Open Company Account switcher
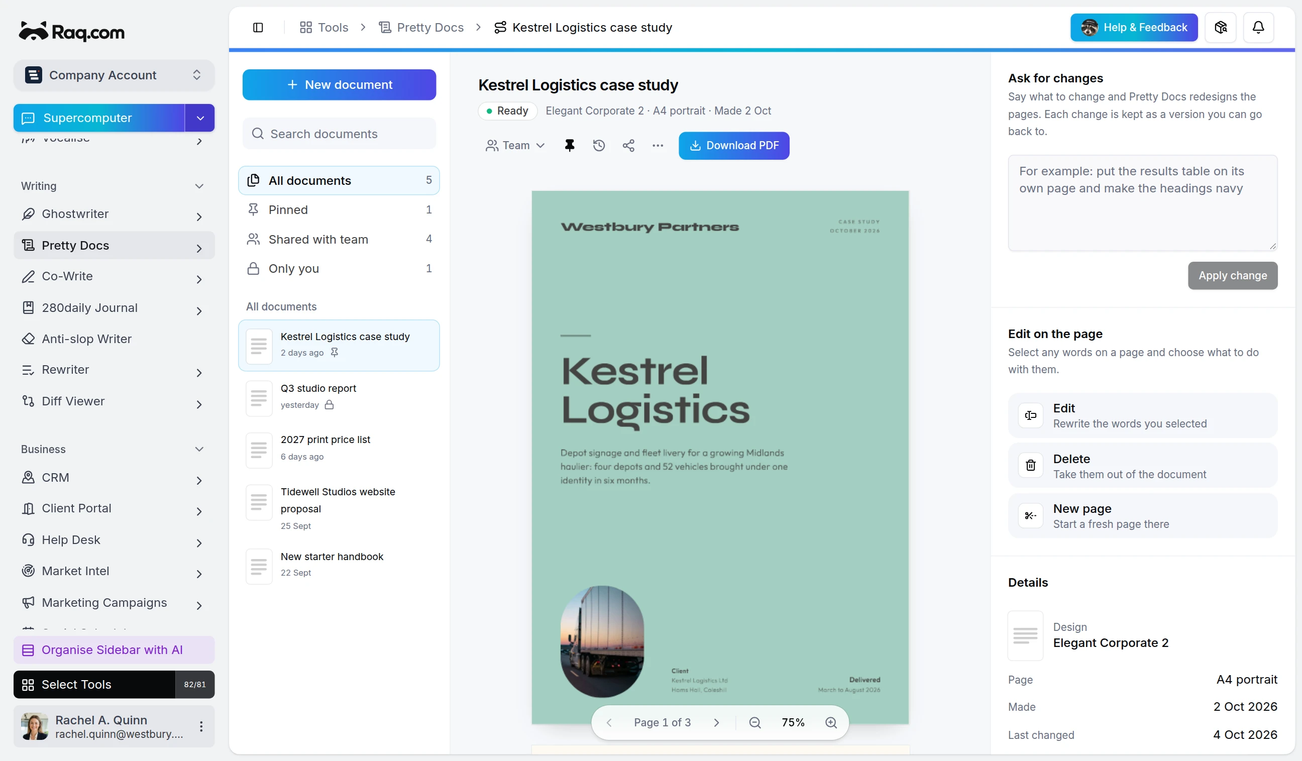 pos(114,75)
